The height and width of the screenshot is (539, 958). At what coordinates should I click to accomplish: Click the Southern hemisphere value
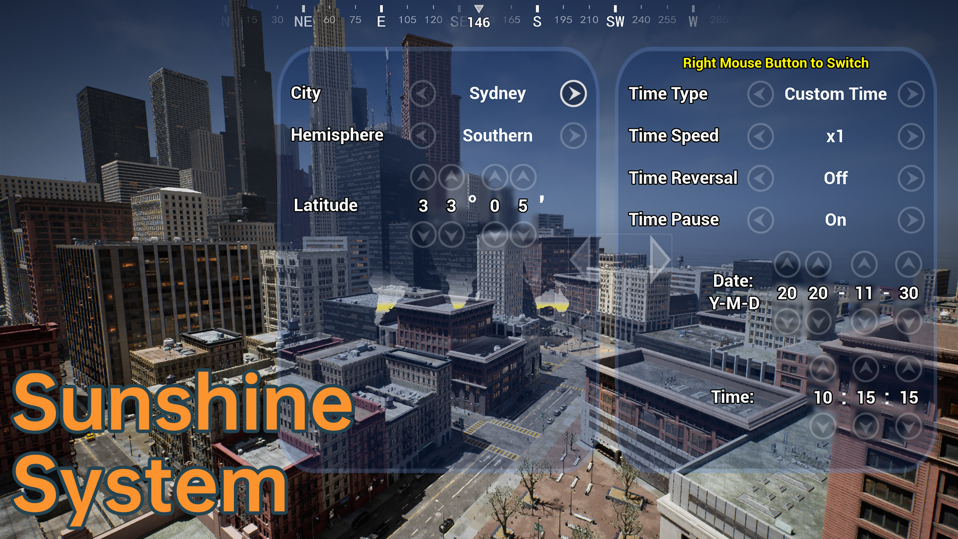pos(497,135)
